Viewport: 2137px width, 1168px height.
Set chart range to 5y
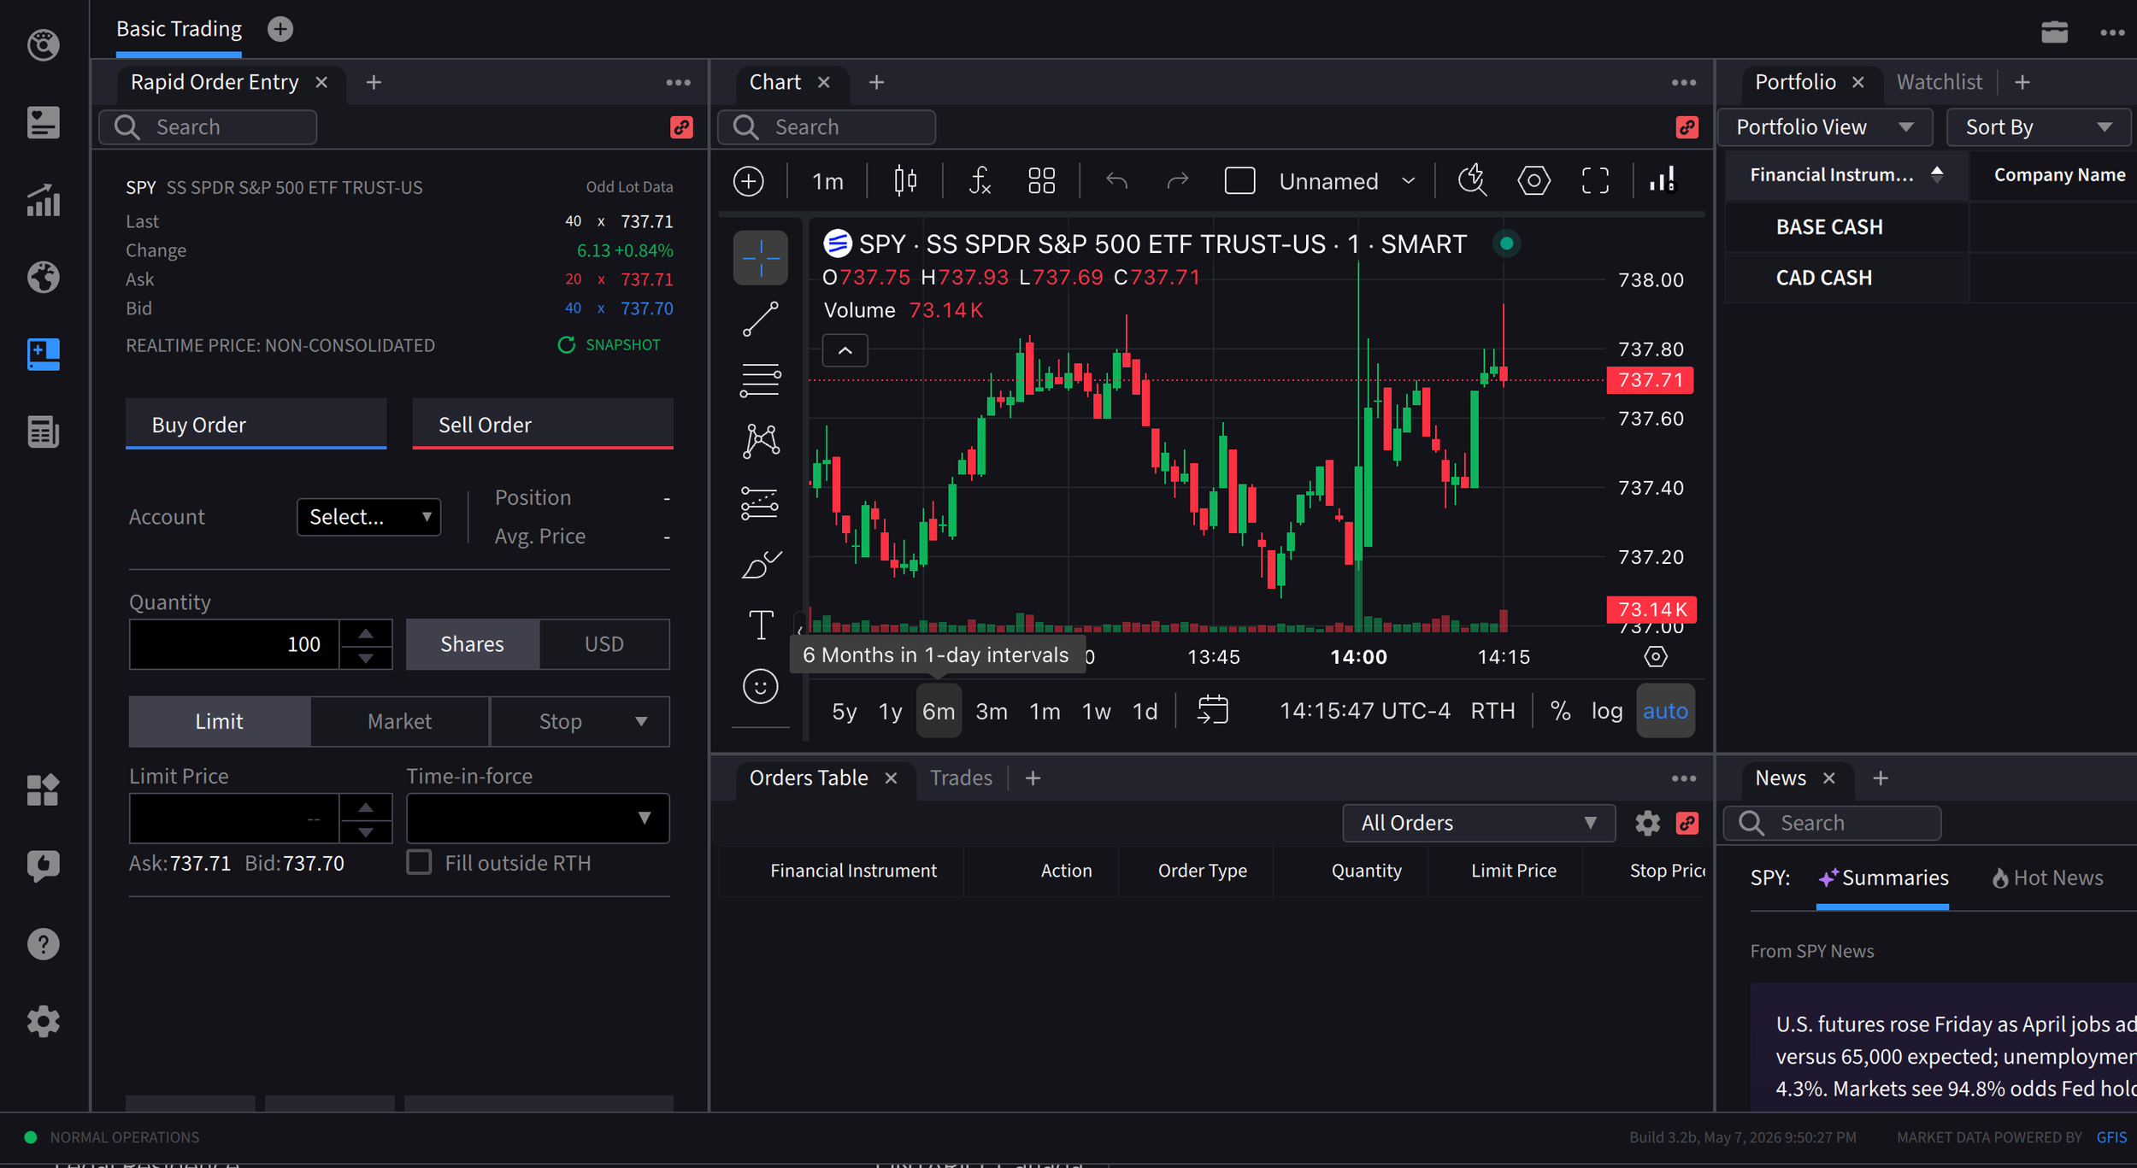point(844,711)
